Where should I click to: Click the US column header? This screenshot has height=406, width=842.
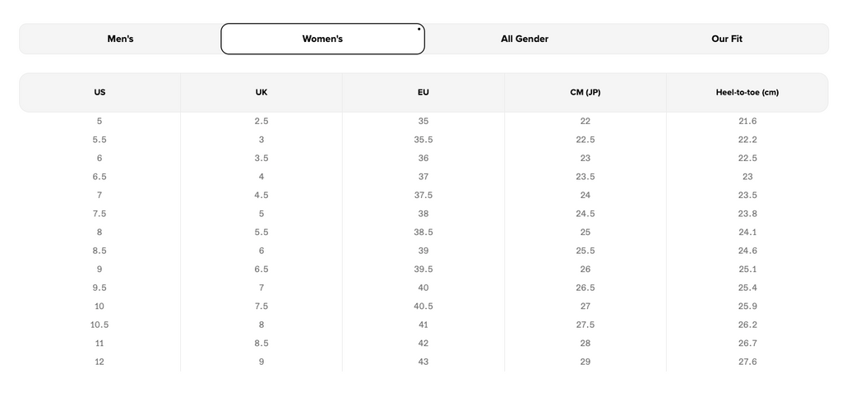click(x=99, y=92)
